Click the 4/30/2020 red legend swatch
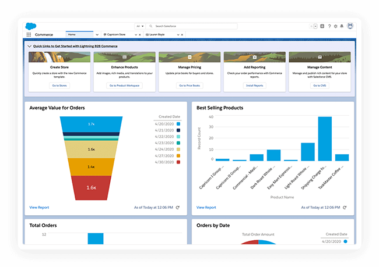379x267 pixels. coord(177,162)
